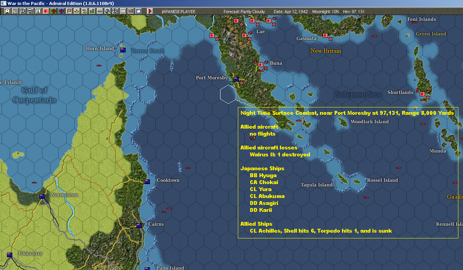The width and height of the screenshot is (463, 270).
Task: Click 'CA Chokai' in the combat report
Action: tap(264, 183)
